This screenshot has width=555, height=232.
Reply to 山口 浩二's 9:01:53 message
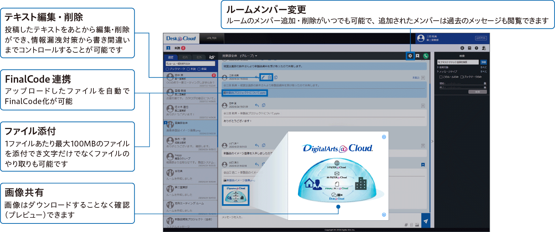pyautogui.click(x=257, y=145)
